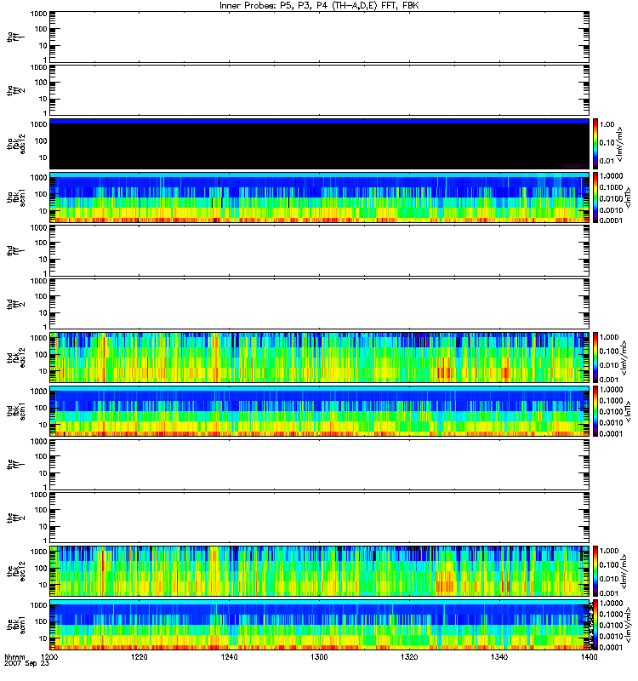Click the 'the fbk edc12' spectrogram panel
Viewport: 638px width, 681px height.
(x=319, y=571)
